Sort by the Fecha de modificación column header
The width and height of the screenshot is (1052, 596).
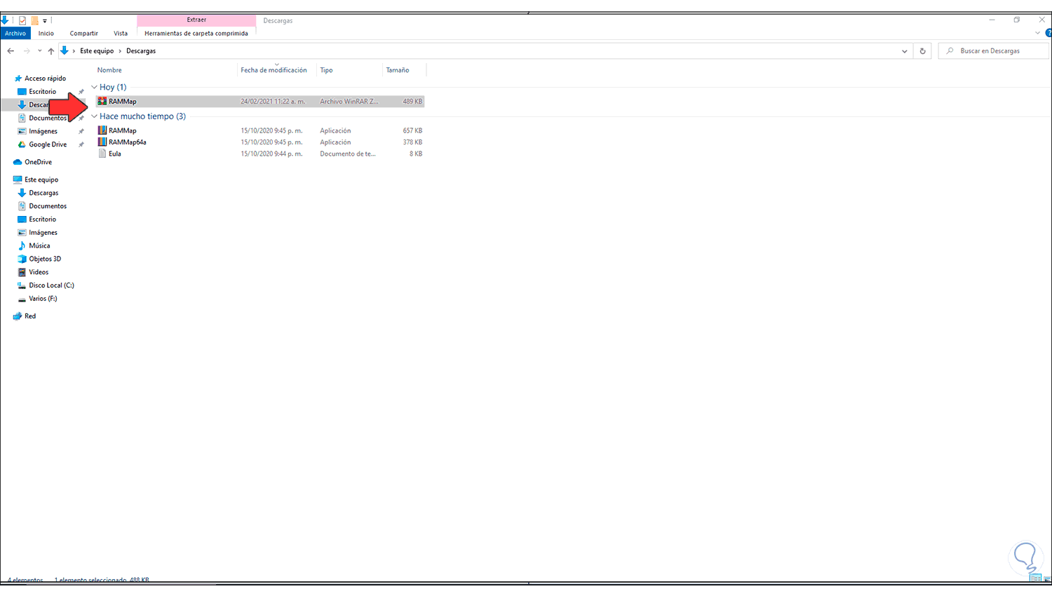coord(274,70)
